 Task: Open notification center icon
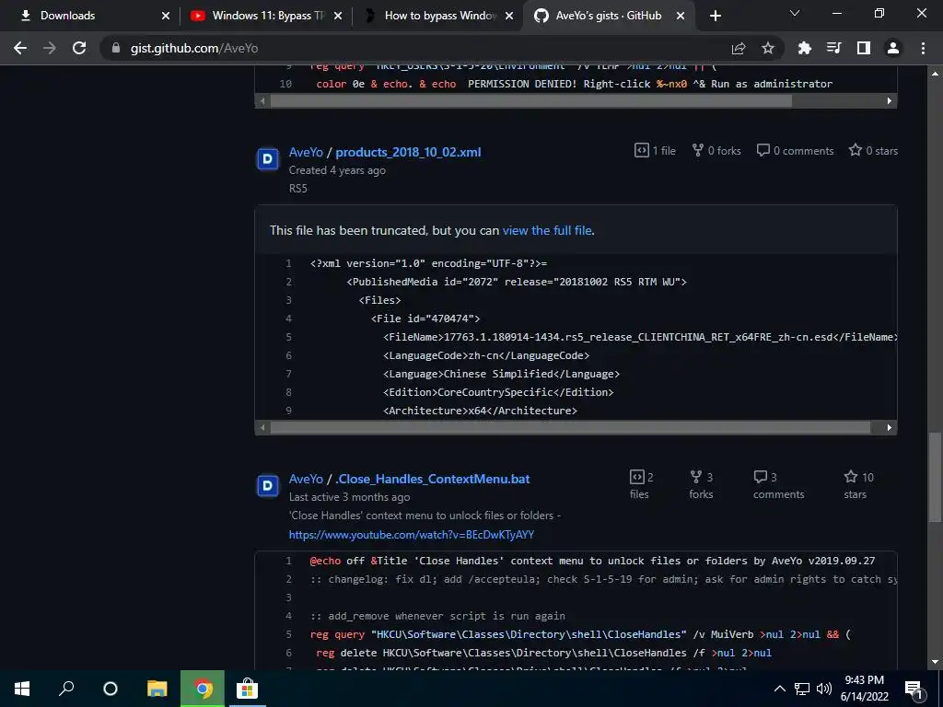tap(914, 689)
